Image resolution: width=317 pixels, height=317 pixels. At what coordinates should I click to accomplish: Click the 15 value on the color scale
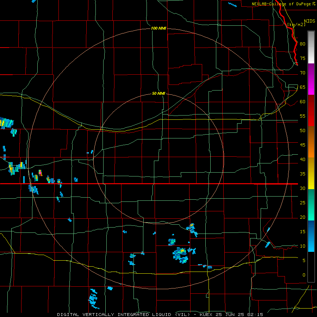click(303, 232)
